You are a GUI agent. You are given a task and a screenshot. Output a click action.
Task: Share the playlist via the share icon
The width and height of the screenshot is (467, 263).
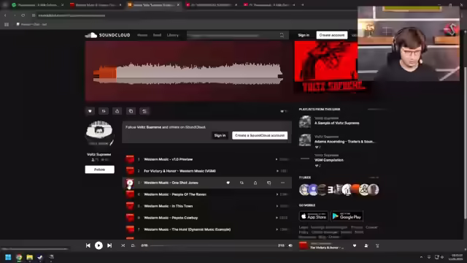[x=117, y=111]
